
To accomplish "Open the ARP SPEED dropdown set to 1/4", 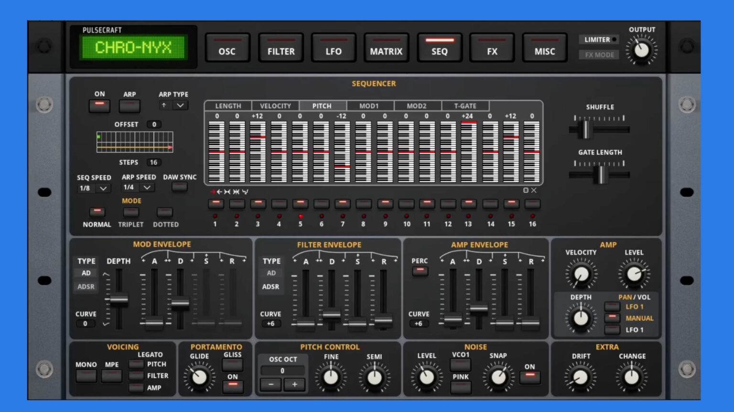I will tap(137, 187).
